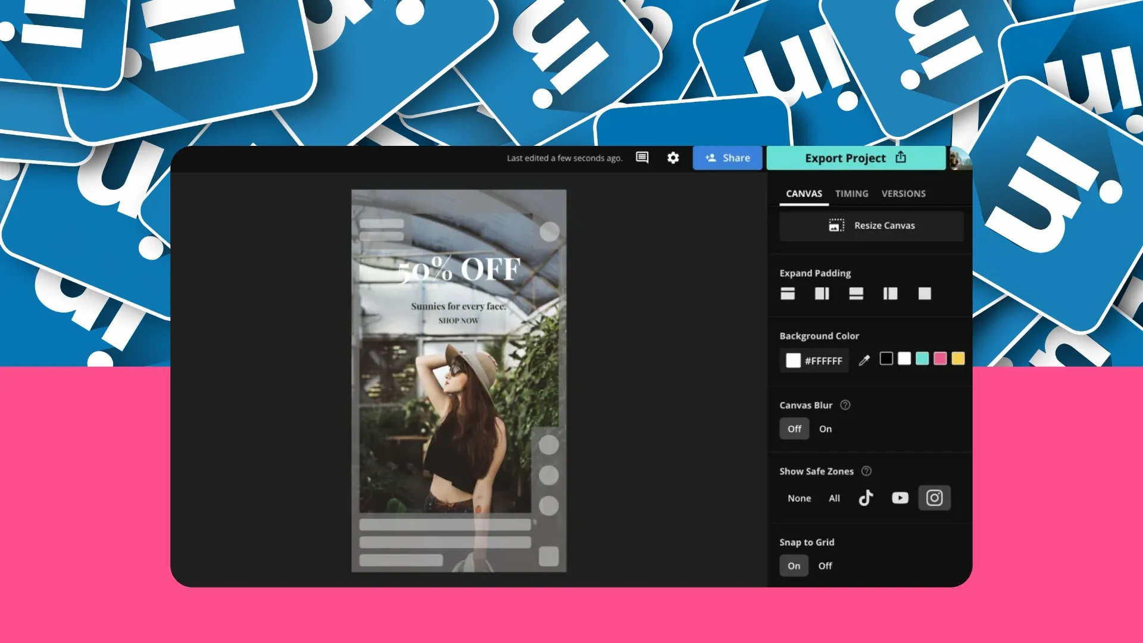Turn Snap to Grid Off
This screenshot has width=1143, height=643.
825,566
